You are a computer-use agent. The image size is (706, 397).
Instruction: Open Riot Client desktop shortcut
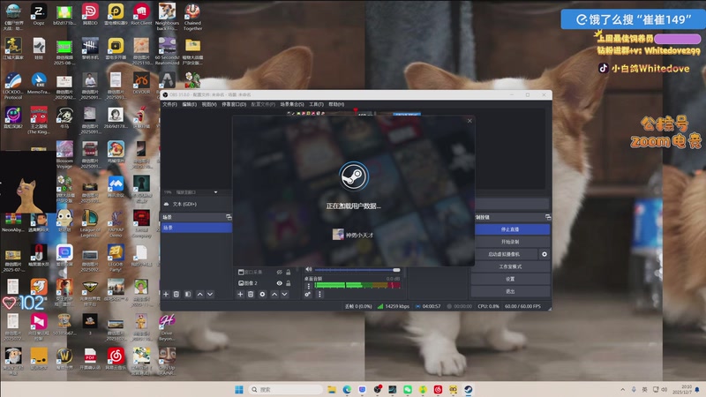pos(141,14)
